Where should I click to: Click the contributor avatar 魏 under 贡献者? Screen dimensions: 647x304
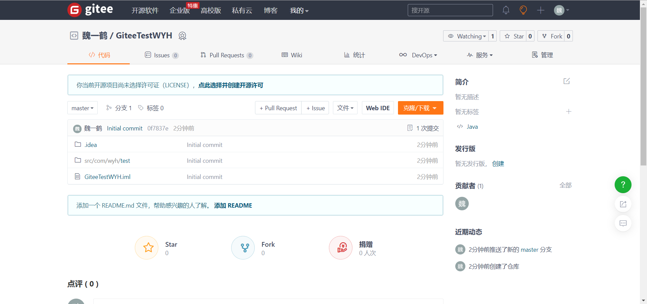click(462, 204)
